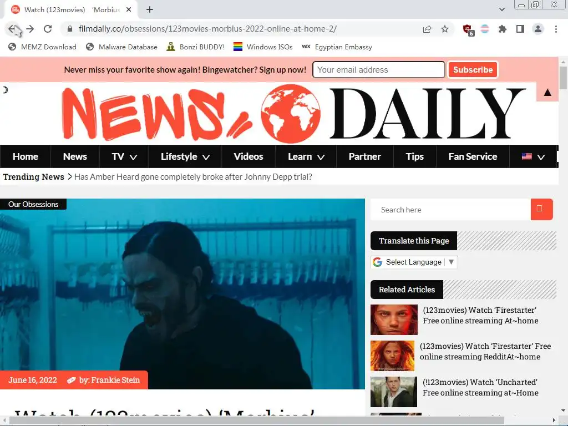Go back to the previous page
Viewport: 568px width, 426px height.
tap(12, 29)
